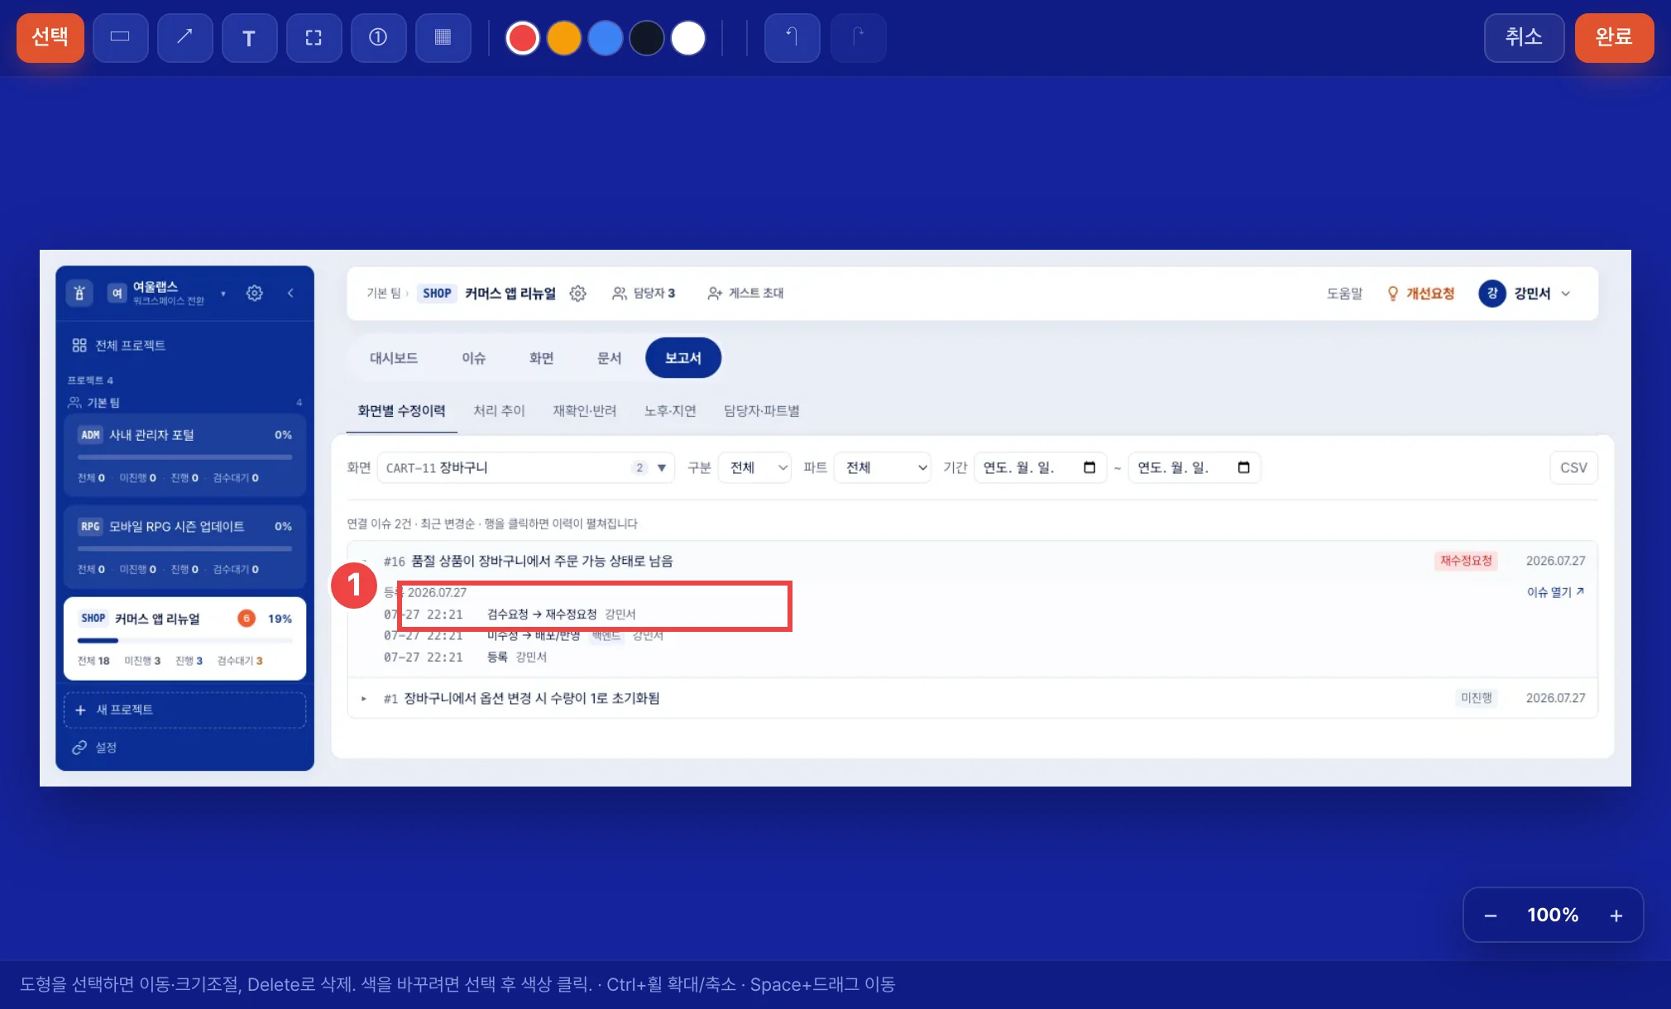Open the 도움말 help link
Viewport: 1671px width, 1009px height.
1344,294
